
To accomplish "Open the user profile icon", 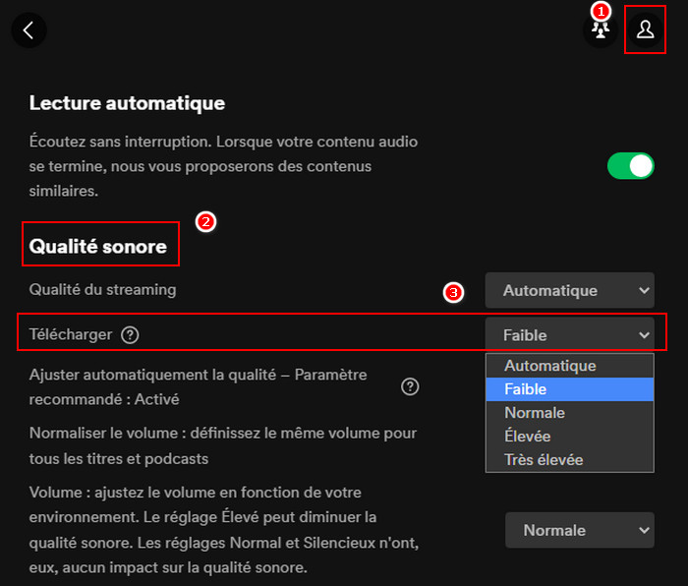I will click(645, 30).
